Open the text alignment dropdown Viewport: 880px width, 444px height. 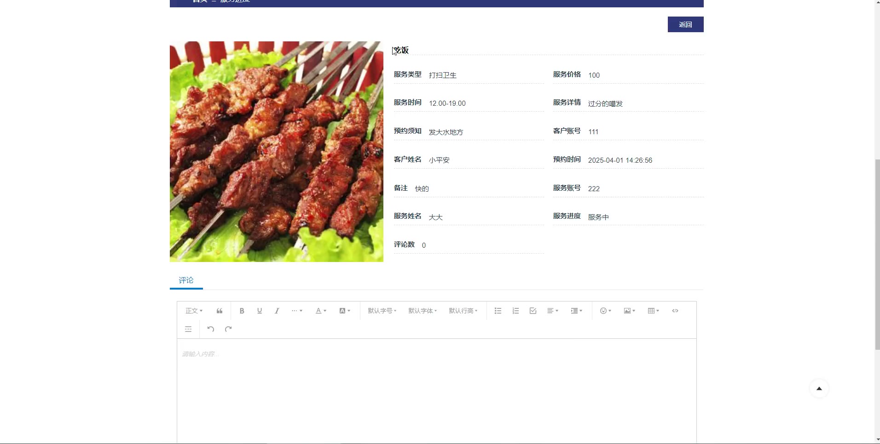click(553, 311)
